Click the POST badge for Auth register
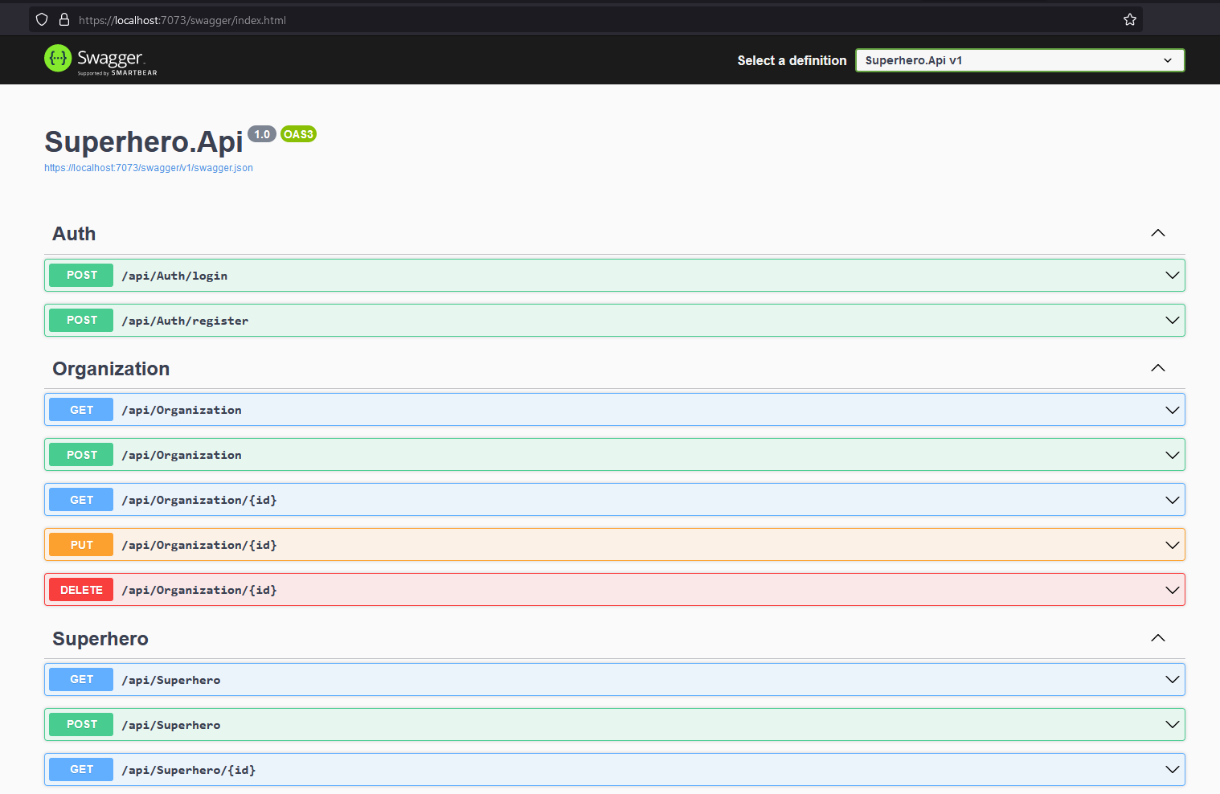 pyautogui.click(x=81, y=320)
